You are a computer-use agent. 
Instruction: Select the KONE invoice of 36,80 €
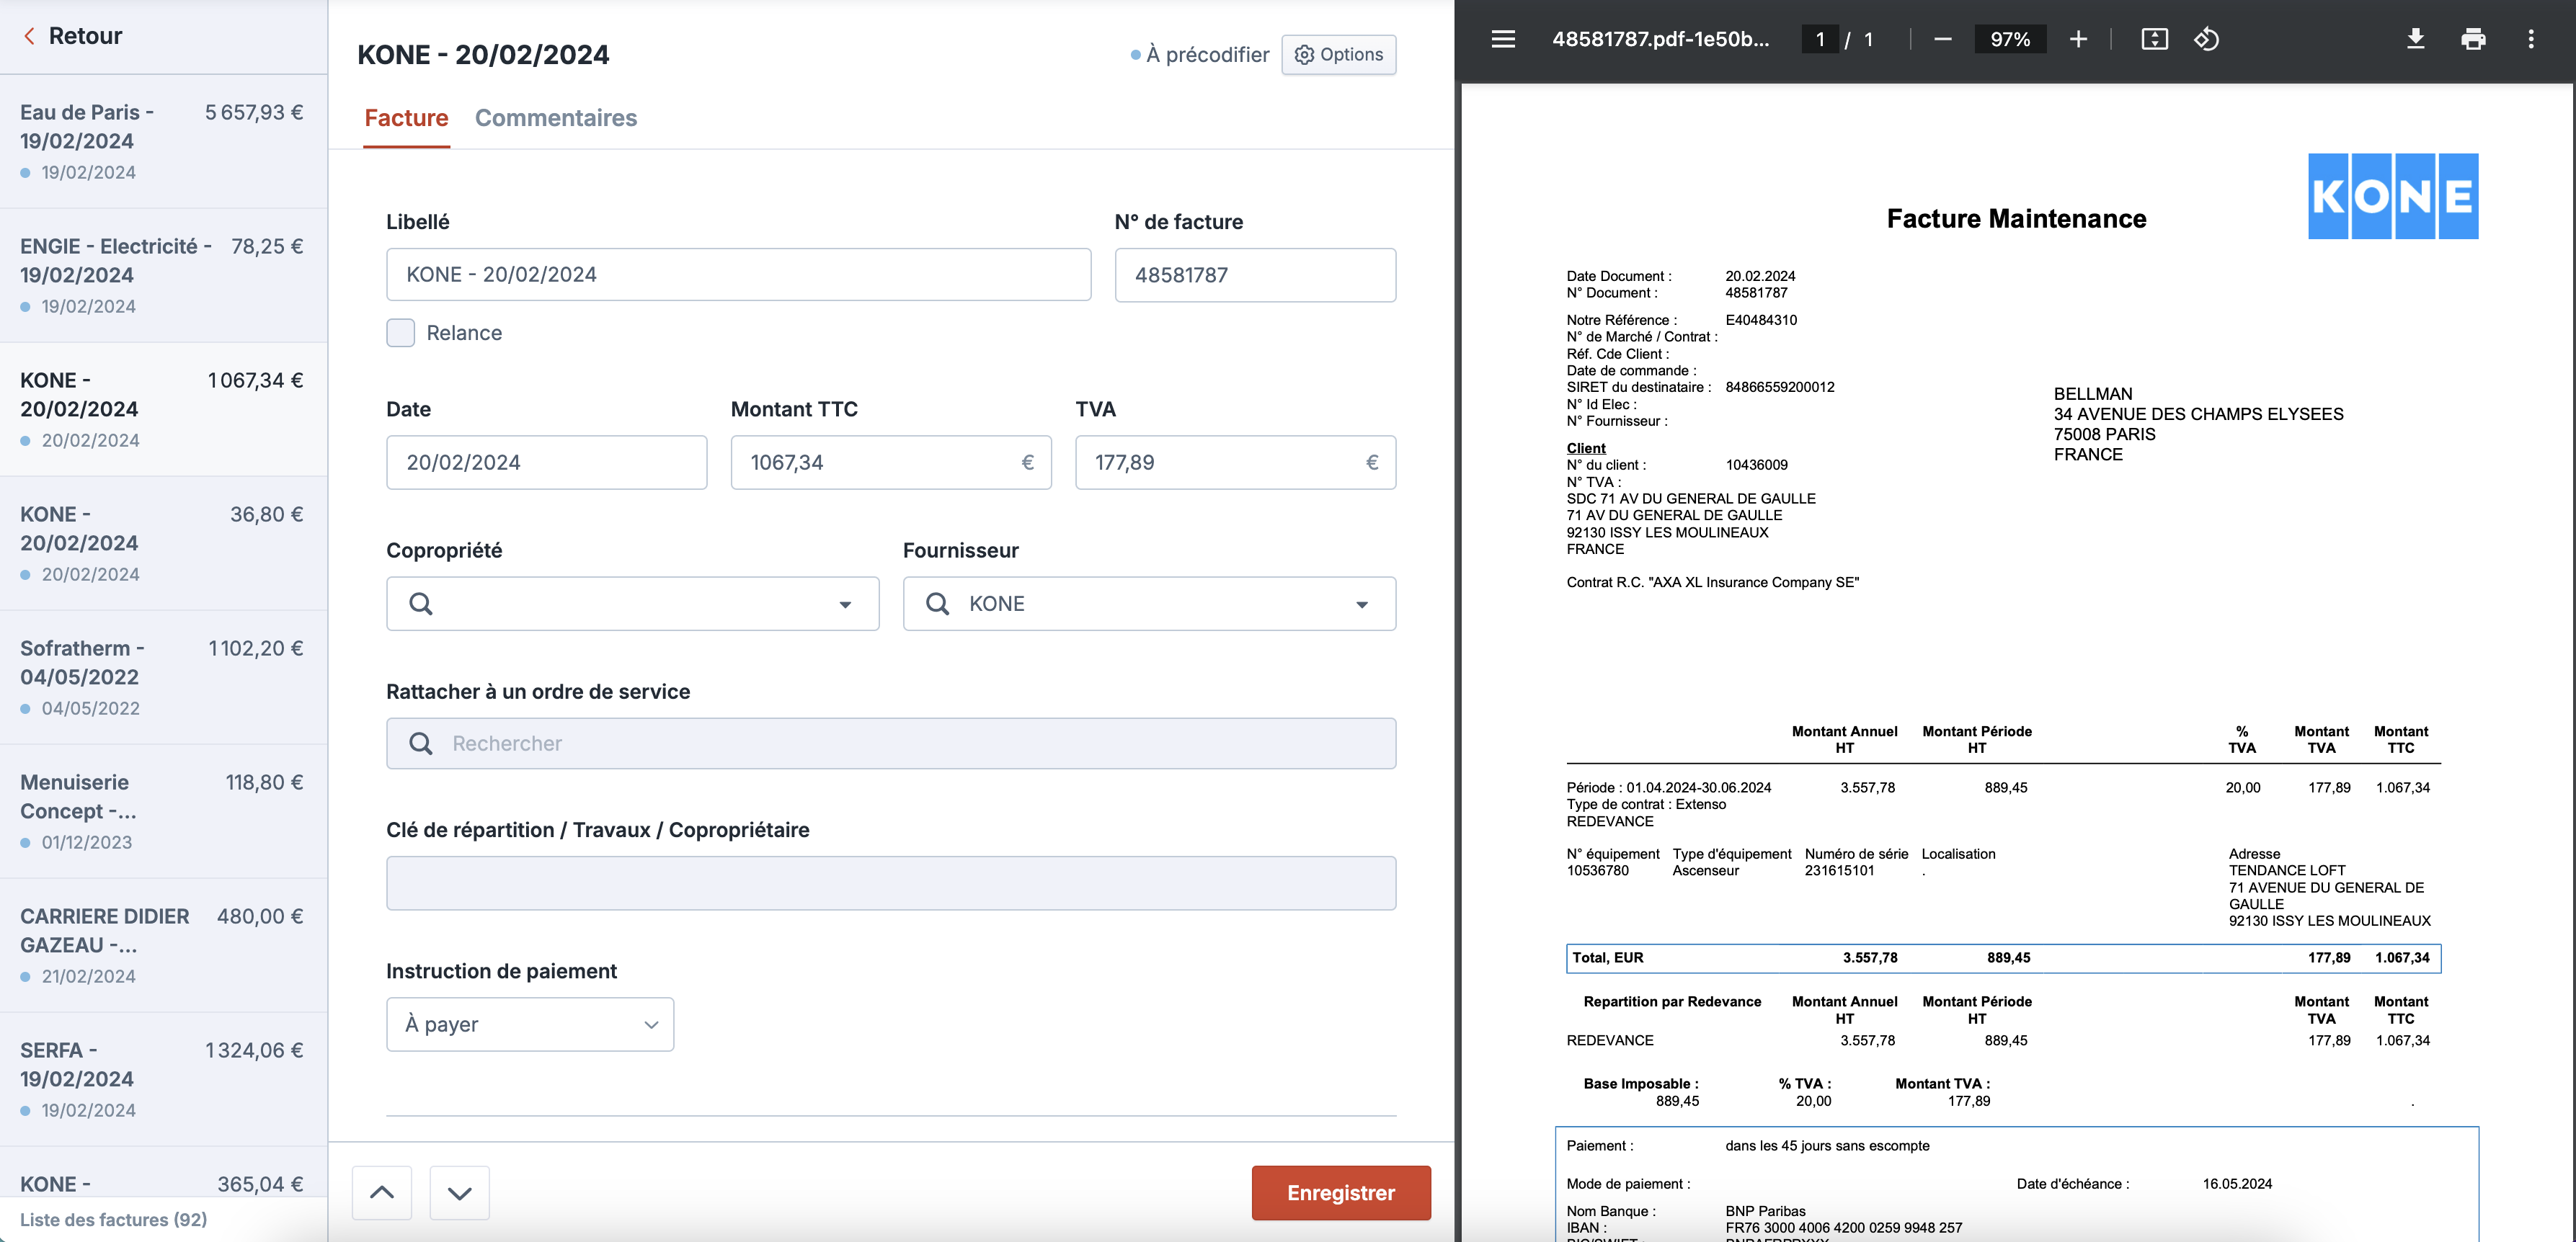click(163, 544)
